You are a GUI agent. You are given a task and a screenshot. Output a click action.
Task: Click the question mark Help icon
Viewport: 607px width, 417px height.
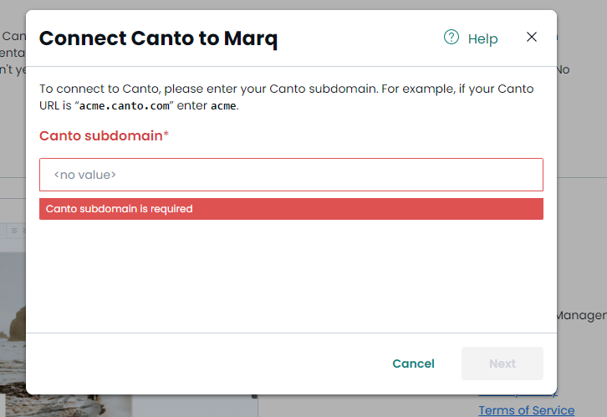tap(451, 37)
